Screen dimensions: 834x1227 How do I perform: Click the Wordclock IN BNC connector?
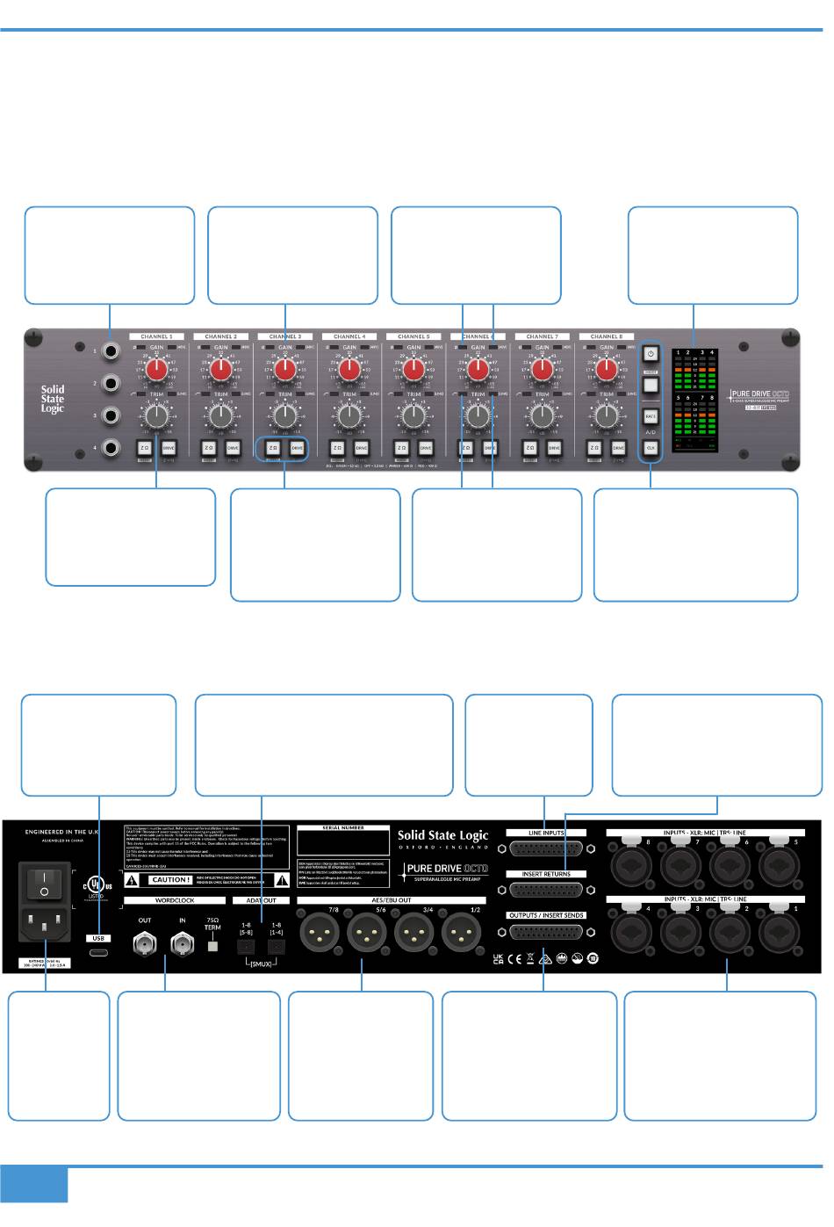tap(183, 946)
